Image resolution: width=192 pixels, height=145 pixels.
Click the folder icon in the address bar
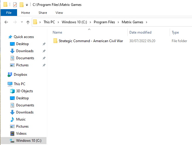point(35,22)
